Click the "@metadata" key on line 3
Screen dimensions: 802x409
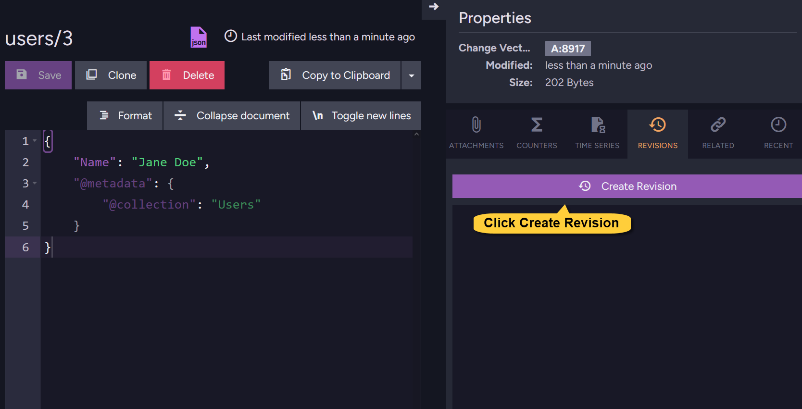[x=113, y=184]
